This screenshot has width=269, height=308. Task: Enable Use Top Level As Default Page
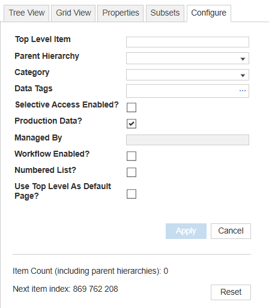click(131, 194)
